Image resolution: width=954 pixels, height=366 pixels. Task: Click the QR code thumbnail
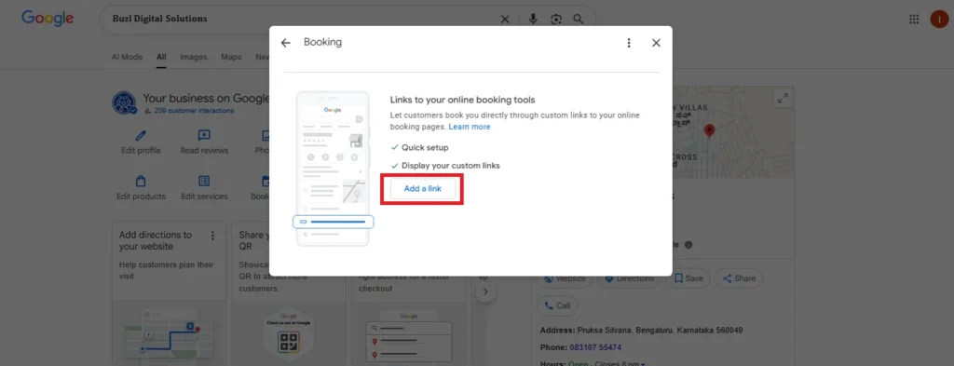coord(289,341)
